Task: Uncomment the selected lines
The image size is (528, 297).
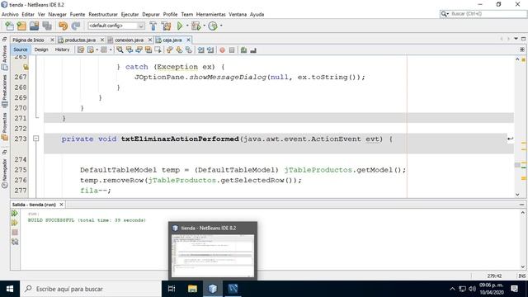Action: pyautogui.click(x=253, y=49)
